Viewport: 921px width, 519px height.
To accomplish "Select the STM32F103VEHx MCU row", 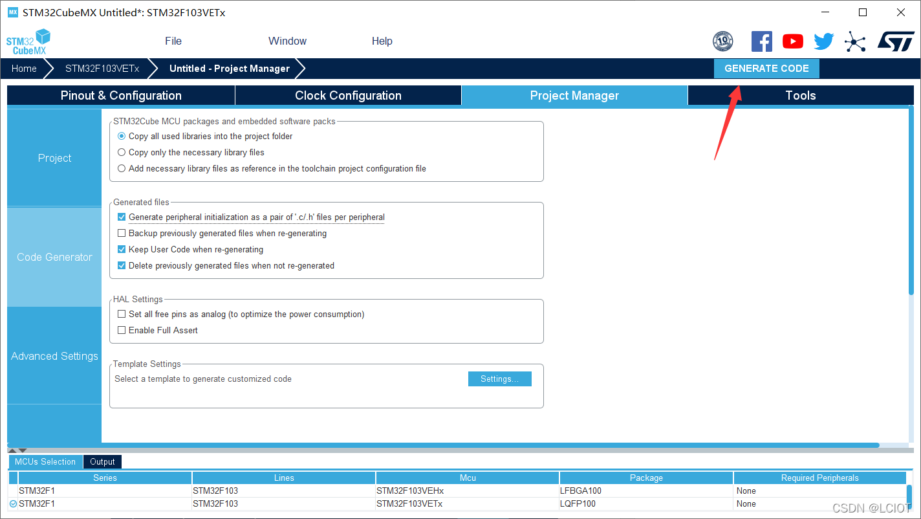I will click(x=457, y=491).
